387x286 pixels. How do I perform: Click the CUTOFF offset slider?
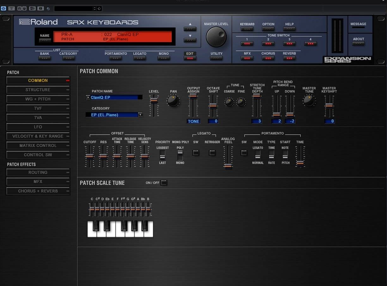tap(90, 157)
